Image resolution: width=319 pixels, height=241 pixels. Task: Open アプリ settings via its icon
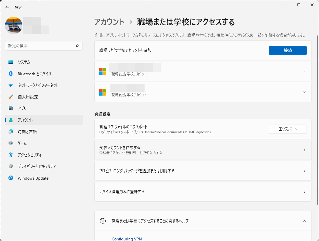pos(10,109)
